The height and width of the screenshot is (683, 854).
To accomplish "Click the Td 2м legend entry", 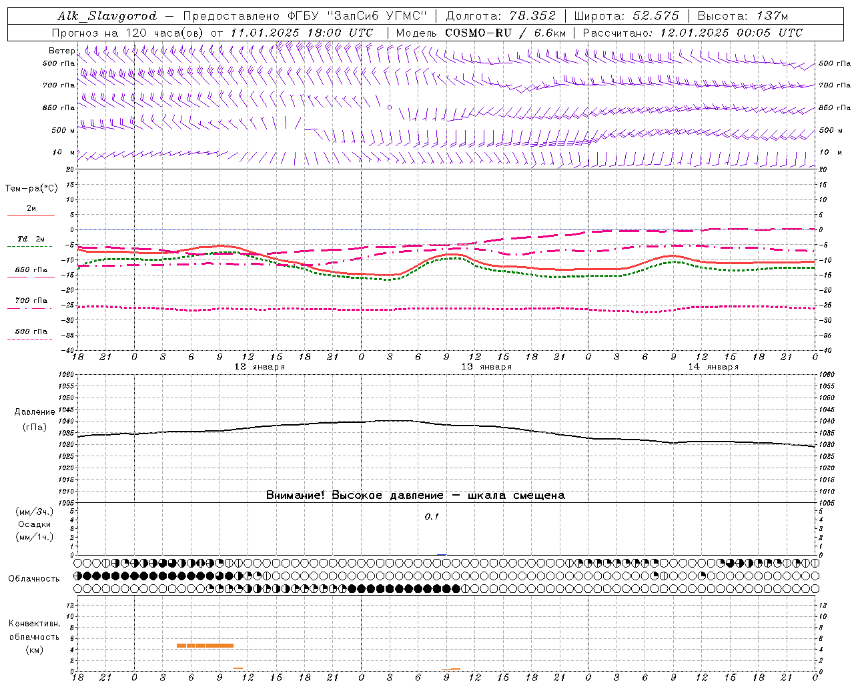I will [31, 239].
